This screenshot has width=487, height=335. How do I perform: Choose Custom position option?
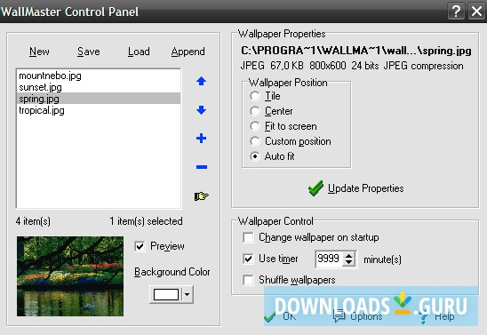255,141
